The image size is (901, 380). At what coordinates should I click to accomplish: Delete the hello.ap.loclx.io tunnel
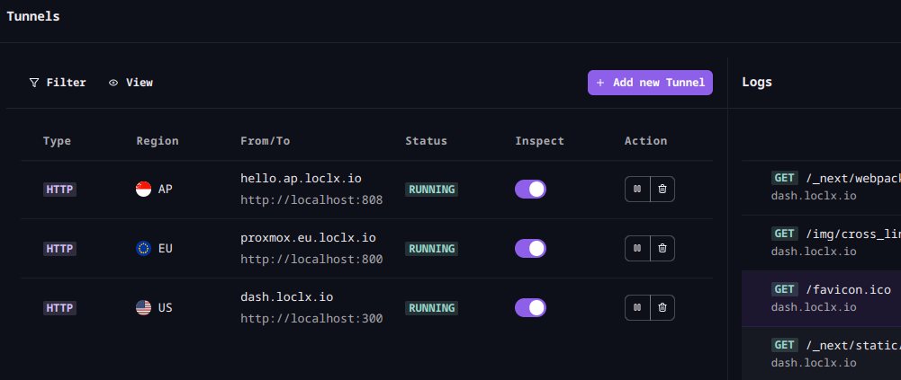click(x=662, y=190)
